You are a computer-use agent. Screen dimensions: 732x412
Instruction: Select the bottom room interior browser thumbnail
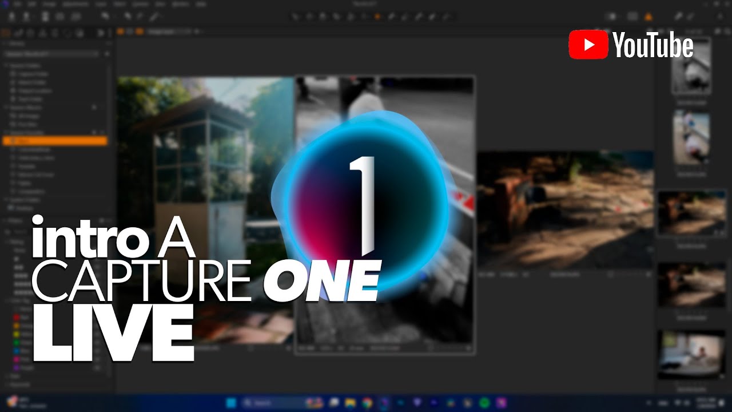(691, 354)
